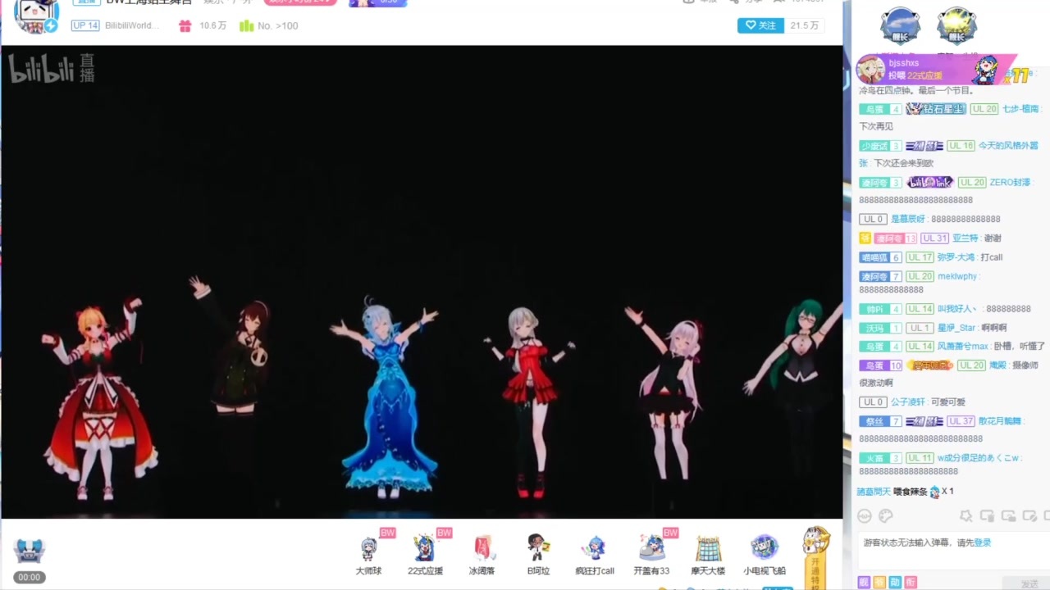Click the live video player area
The width and height of the screenshot is (1050, 590).
(422, 282)
